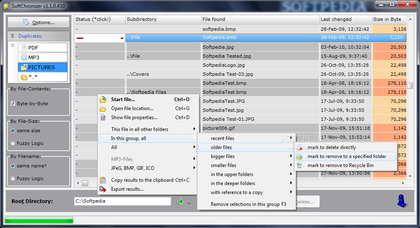The height and width of the screenshot is (228, 420).
Task: Click the Root Directory path field
Action: tap(122, 201)
